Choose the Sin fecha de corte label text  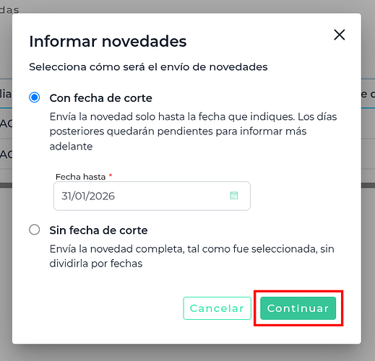click(x=98, y=230)
